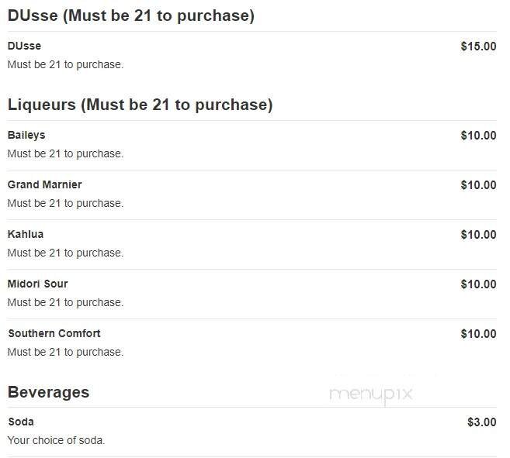Click the Southern Comfort $10.00 price
Screen dimensions: 510x458
point(477,334)
